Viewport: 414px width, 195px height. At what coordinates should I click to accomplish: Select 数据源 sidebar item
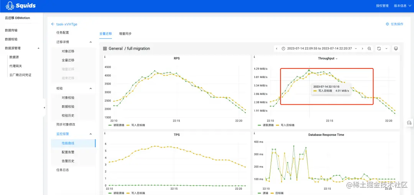(14, 57)
